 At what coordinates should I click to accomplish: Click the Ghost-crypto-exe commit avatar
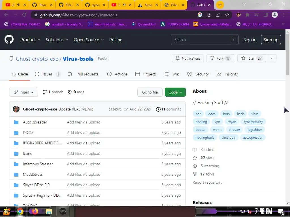coord(16,109)
